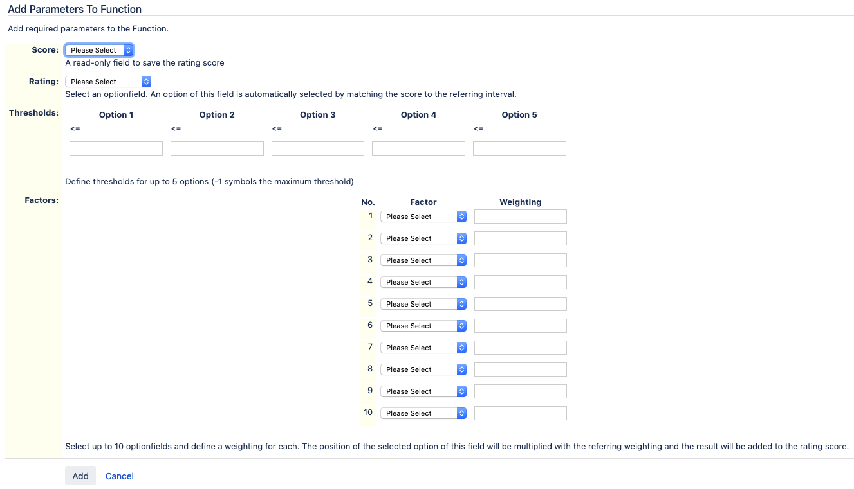The width and height of the screenshot is (854, 489).
Task: Cancel adding parameters
Action: [x=120, y=476]
